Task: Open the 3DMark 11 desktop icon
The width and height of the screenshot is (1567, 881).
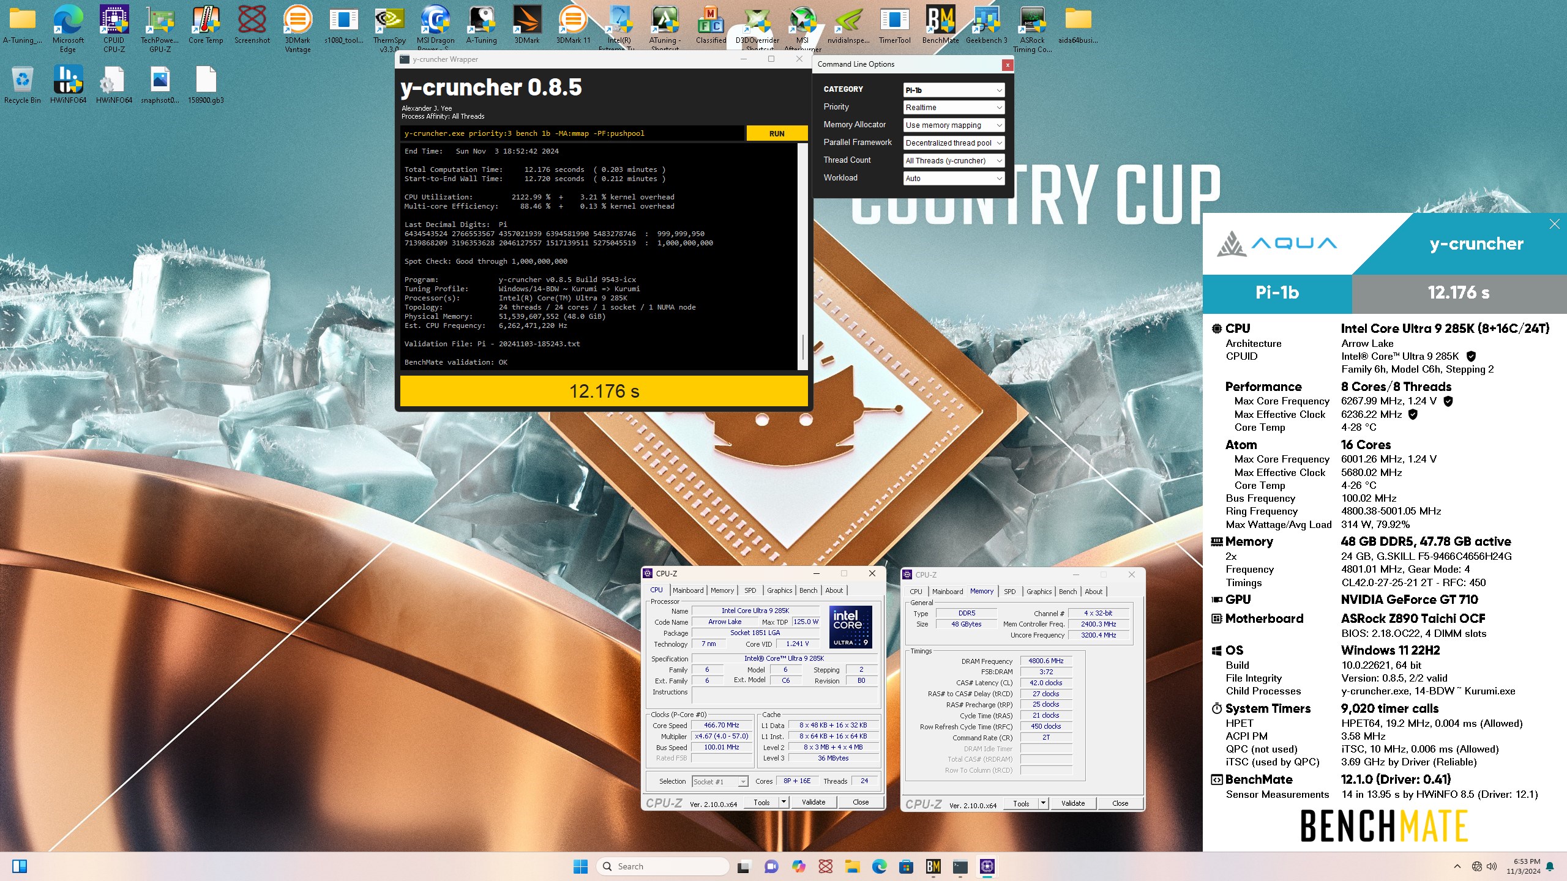Action: click(573, 24)
